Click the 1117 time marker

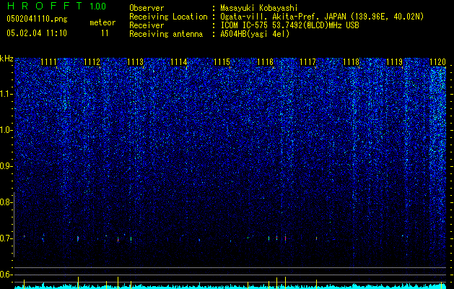[308, 62]
